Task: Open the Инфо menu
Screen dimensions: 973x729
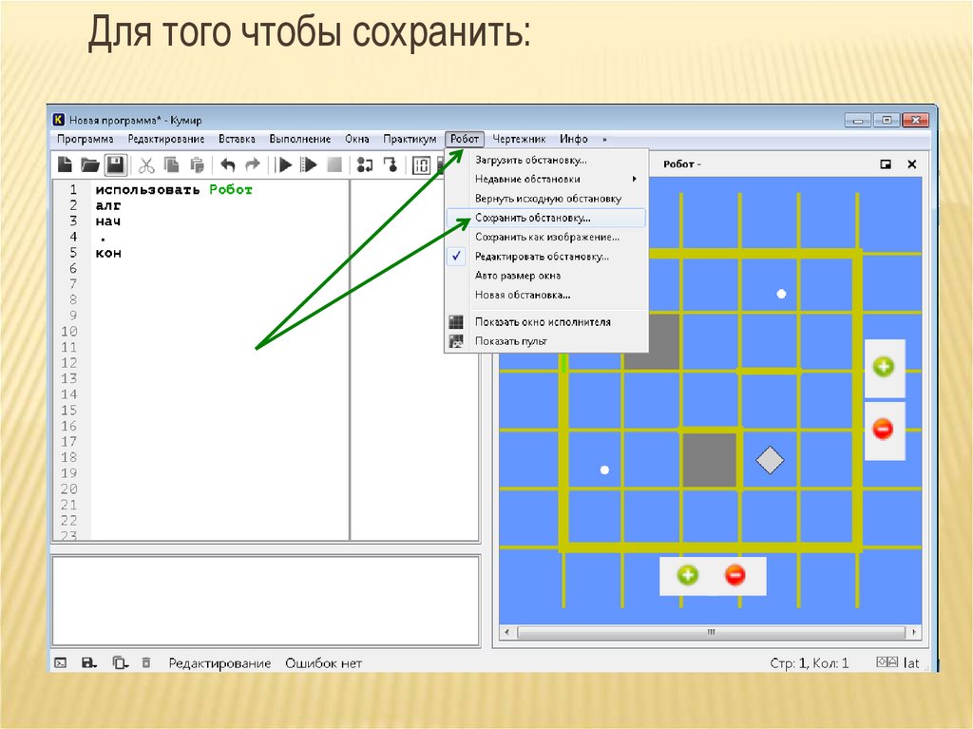Action: (x=573, y=139)
